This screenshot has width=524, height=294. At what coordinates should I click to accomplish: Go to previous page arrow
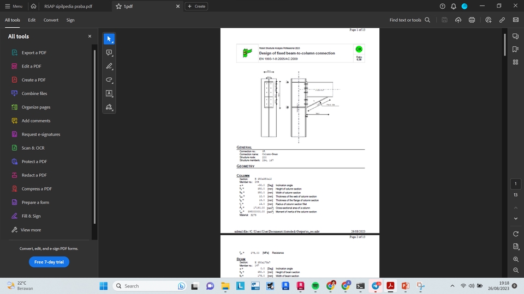pyautogui.click(x=516, y=207)
